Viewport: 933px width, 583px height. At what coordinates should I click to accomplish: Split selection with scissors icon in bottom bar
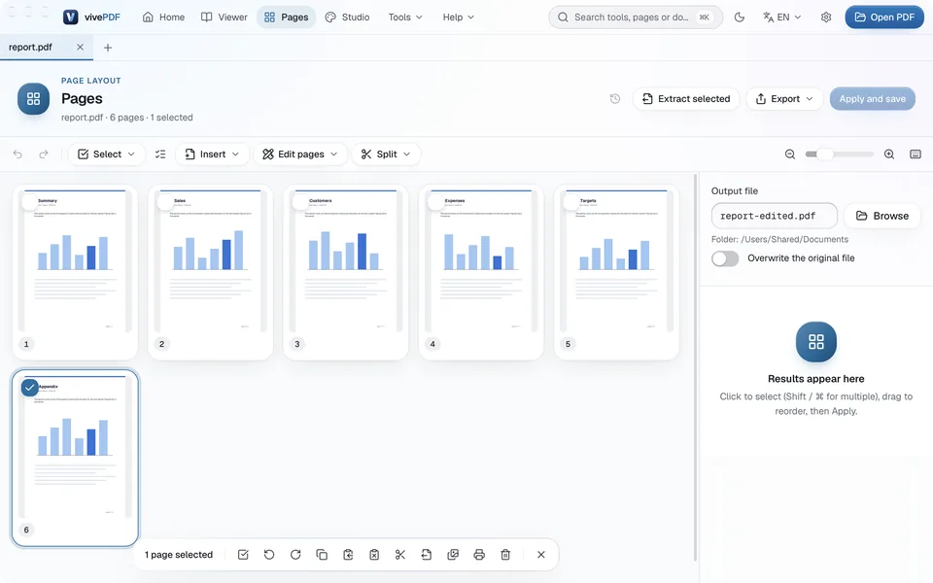pyautogui.click(x=399, y=555)
